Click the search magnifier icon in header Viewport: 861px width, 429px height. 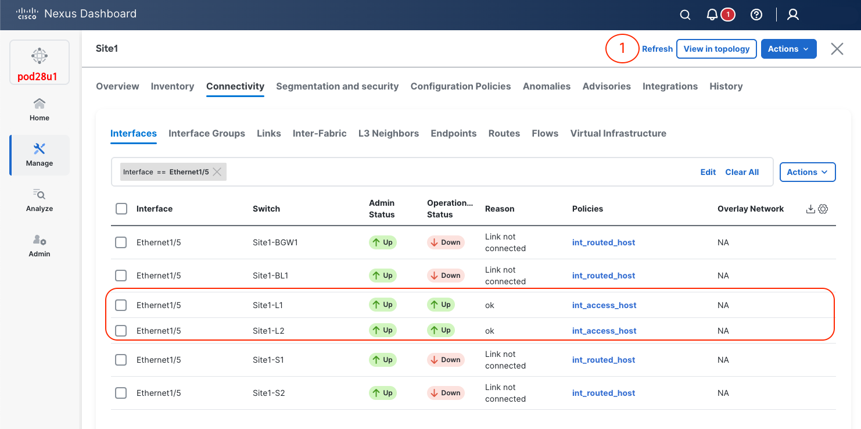click(x=685, y=15)
